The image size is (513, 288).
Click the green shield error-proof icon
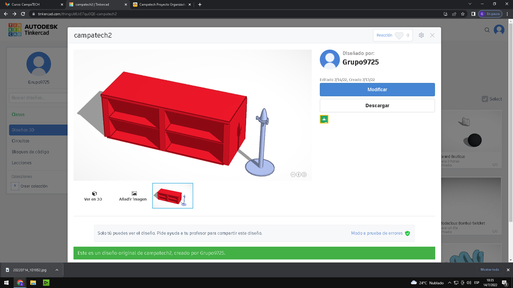pos(407,233)
